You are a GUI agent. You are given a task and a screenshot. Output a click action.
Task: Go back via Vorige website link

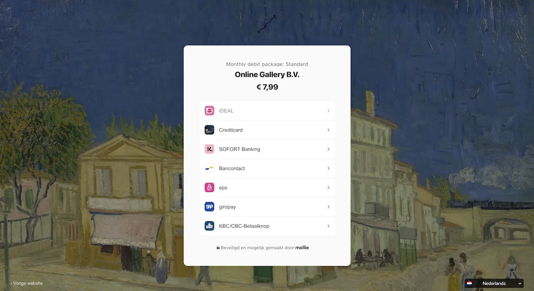[27, 283]
